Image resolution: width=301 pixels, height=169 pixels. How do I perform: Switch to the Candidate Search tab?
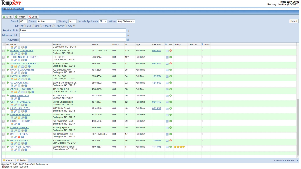click(x=13, y=9)
